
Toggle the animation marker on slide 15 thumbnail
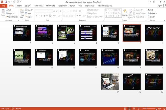pyautogui.click(x=146, y=74)
